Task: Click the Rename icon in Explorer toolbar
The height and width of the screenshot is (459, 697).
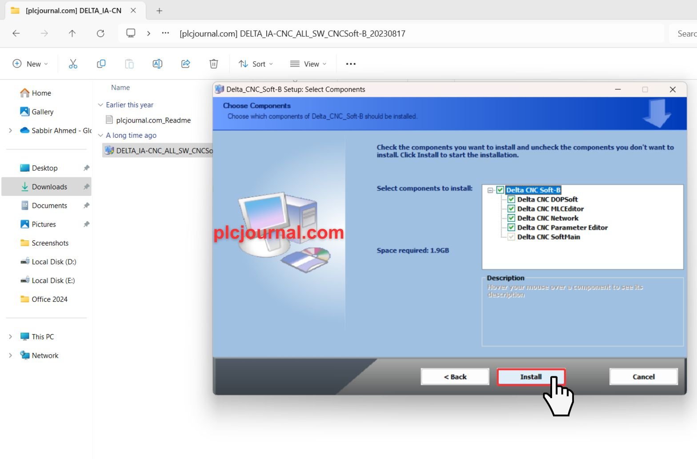Action: [157, 64]
